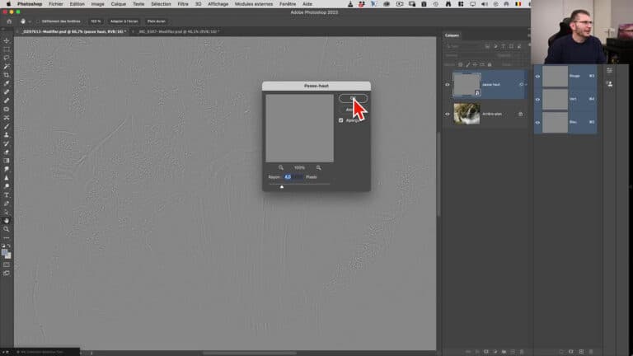Viewport: 633px width, 356px height.
Task: Zoom in on Passe-haut preview
Action: [x=318, y=167]
